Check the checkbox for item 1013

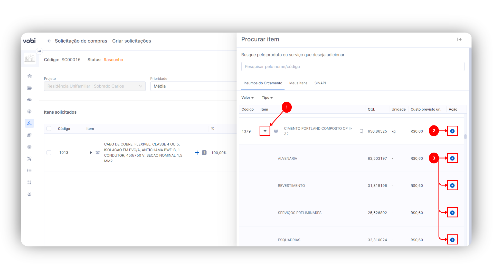[x=49, y=153]
